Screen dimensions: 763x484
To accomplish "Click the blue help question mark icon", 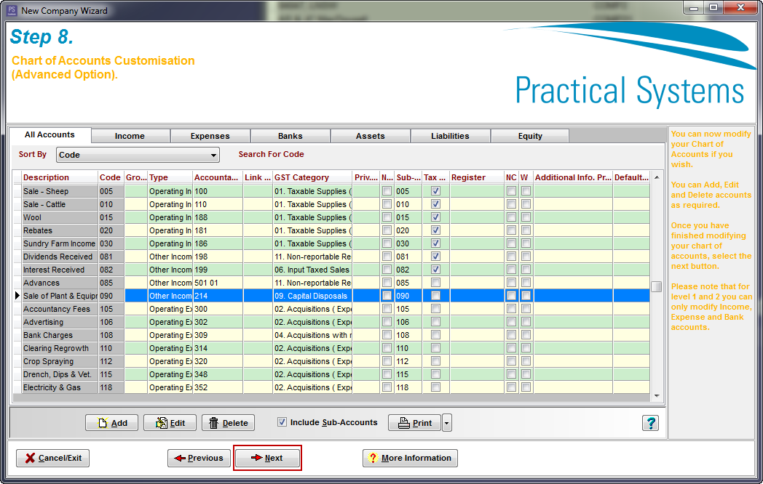I will click(x=651, y=423).
